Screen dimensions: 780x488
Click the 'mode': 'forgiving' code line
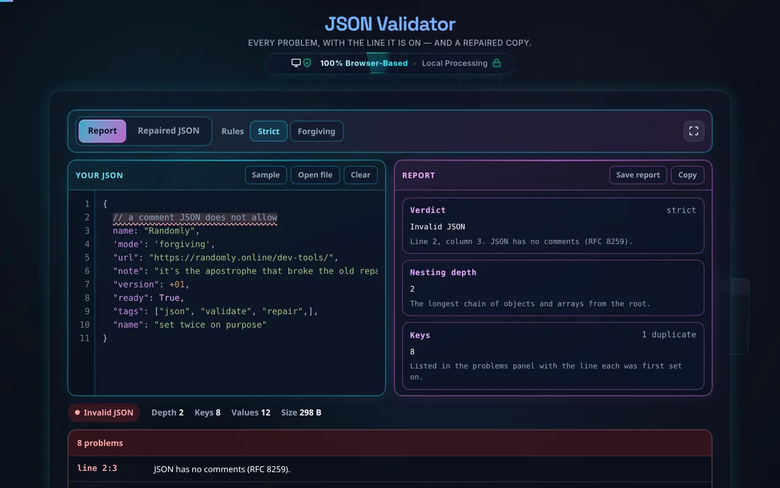[x=164, y=244]
